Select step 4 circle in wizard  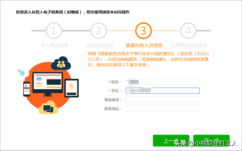pyautogui.click(x=188, y=31)
